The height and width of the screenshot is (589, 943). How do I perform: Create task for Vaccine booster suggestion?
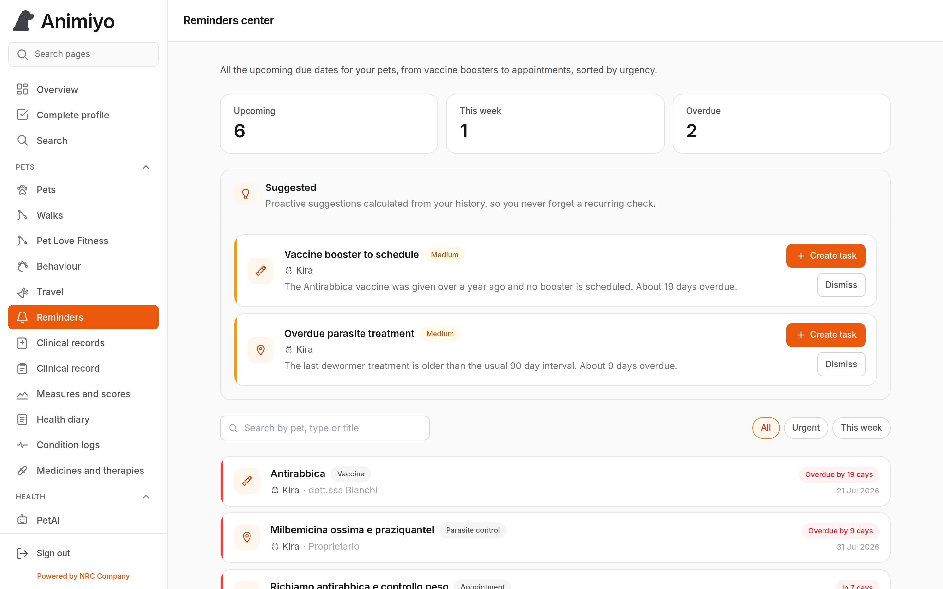click(826, 256)
